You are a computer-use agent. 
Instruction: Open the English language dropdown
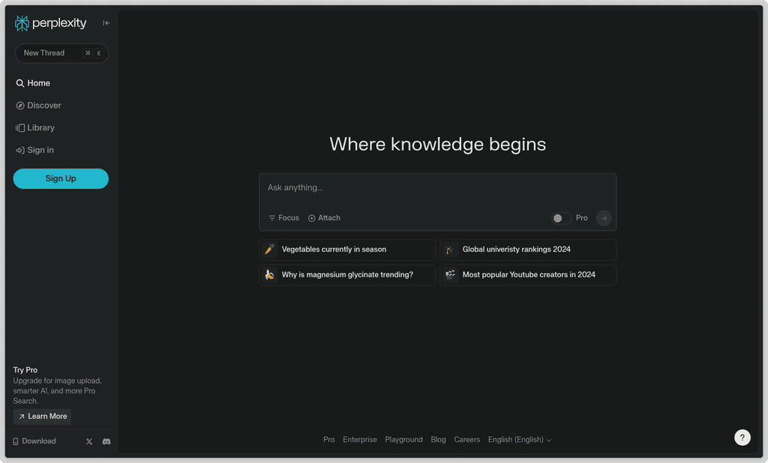click(519, 440)
